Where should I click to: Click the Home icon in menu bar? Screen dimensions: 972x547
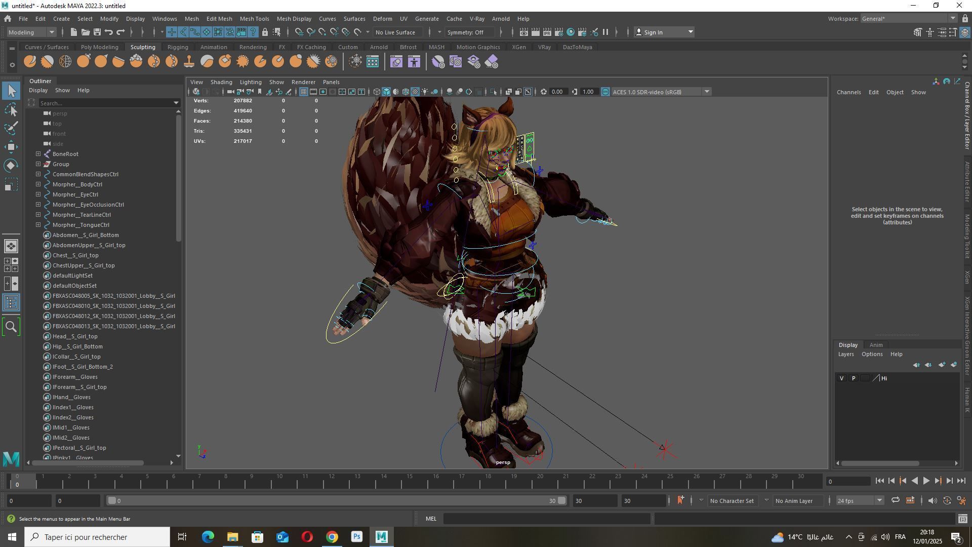8,19
